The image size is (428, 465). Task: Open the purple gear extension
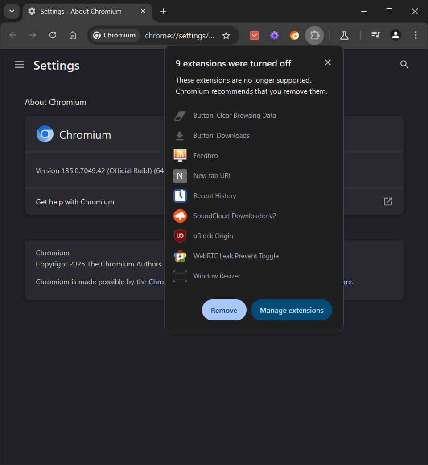point(275,36)
